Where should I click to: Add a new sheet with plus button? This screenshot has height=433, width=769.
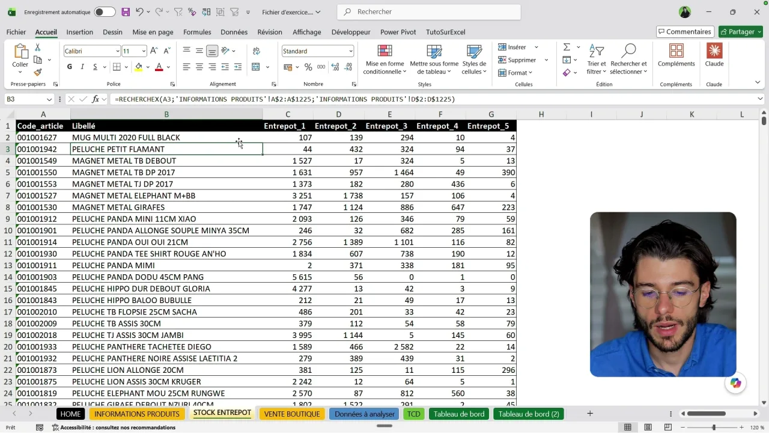tap(590, 413)
